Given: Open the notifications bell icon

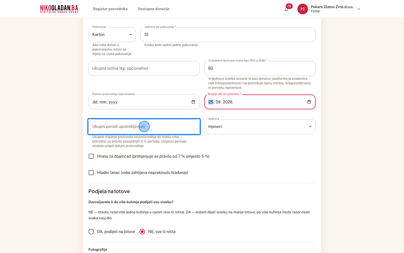Looking at the screenshot, I should [x=286, y=9].
